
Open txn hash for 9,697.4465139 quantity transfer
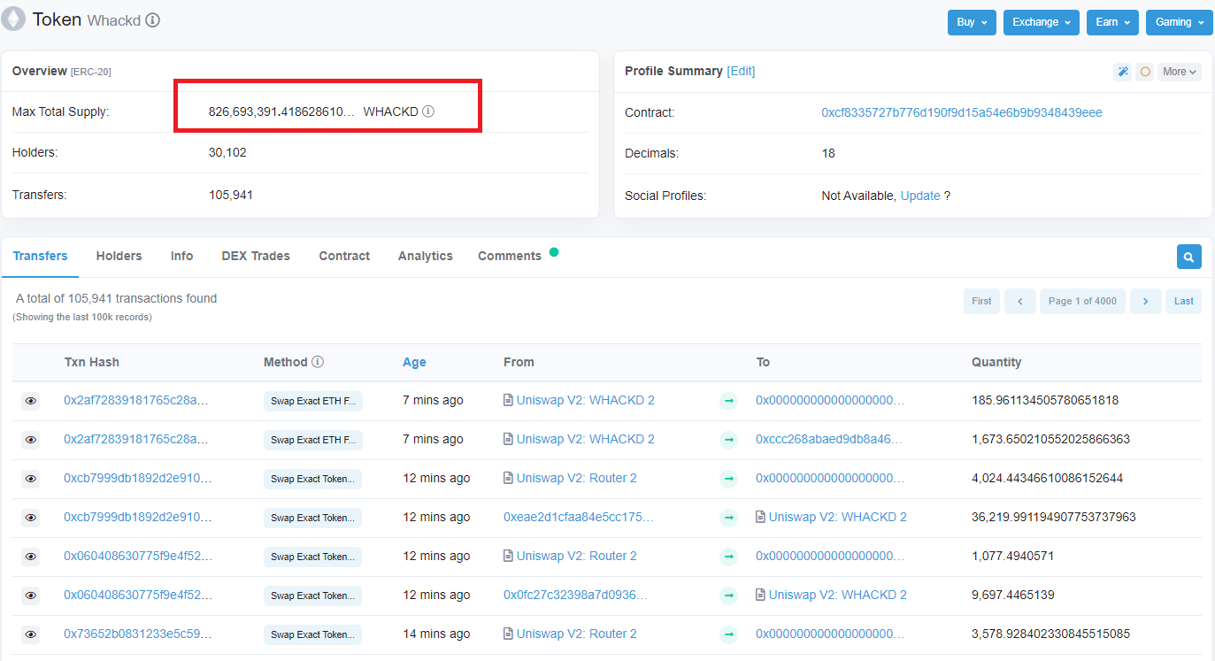pyautogui.click(x=138, y=595)
